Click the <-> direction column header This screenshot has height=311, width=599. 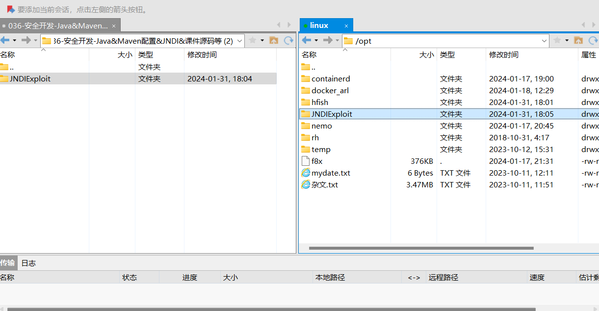(x=414, y=277)
